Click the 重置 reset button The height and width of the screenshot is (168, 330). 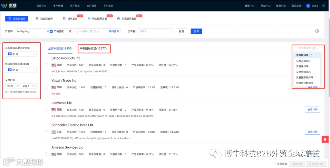tap(181, 31)
